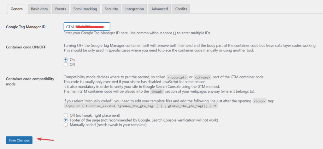Open the Events tab
This screenshot has width=323, height=149.
(60, 9)
